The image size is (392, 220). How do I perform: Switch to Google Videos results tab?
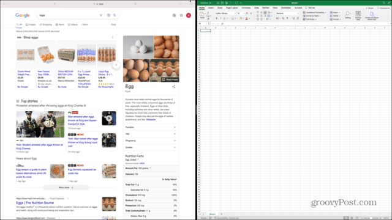click(x=73, y=24)
